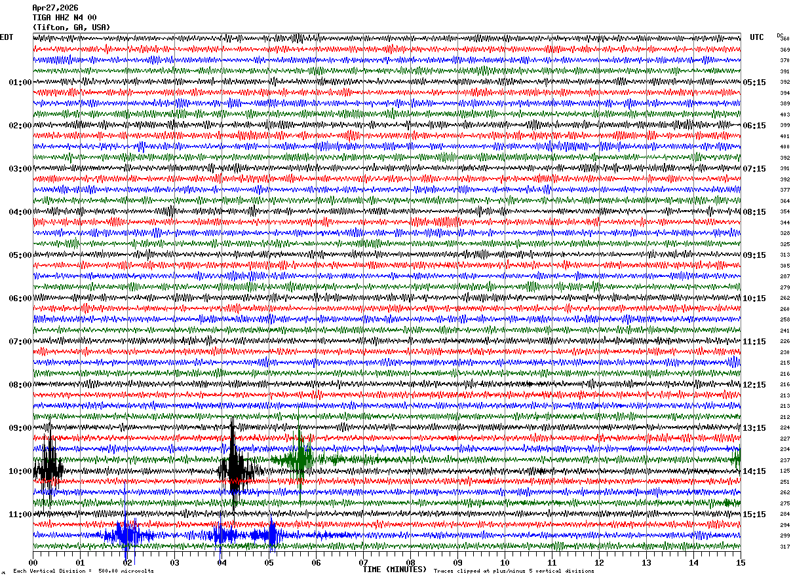Screen dimensions: 793x580
Task: Click minute tick label 12 on time axis
Action: click(599, 563)
